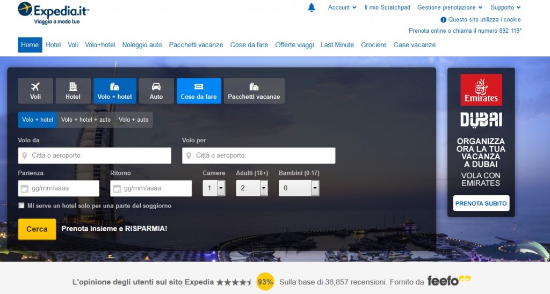Select the Auto car icon tab
The height and width of the screenshot is (294, 550).
(156, 91)
